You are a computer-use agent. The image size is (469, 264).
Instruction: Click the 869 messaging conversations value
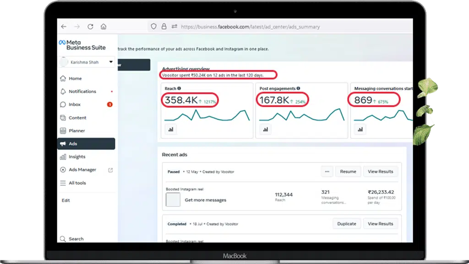click(x=363, y=100)
